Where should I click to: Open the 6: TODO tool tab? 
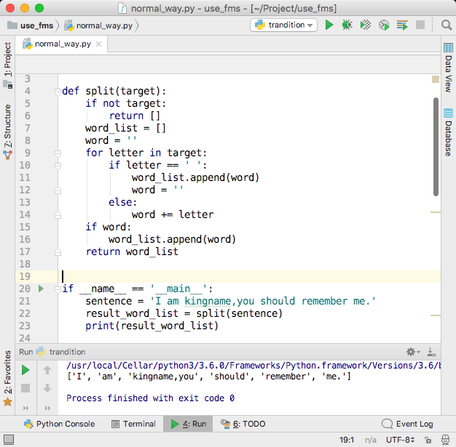pyautogui.click(x=243, y=424)
